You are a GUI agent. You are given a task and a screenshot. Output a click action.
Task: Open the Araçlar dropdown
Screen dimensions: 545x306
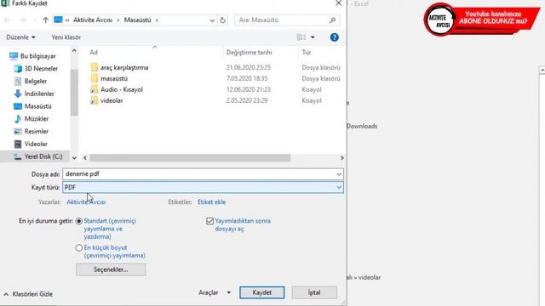(x=215, y=292)
